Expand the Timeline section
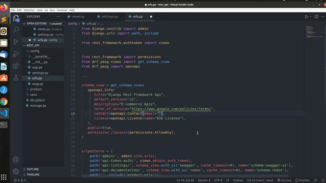The height and width of the screenshot is (183, 326). tap(24, 175)
